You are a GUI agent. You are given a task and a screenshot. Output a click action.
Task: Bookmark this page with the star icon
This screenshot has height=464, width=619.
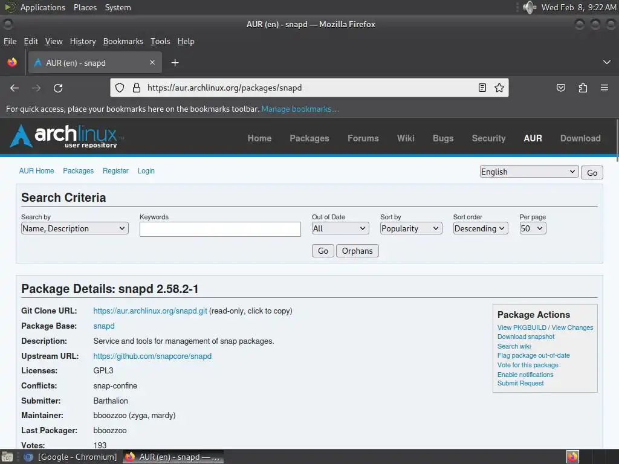coord(499,88)
